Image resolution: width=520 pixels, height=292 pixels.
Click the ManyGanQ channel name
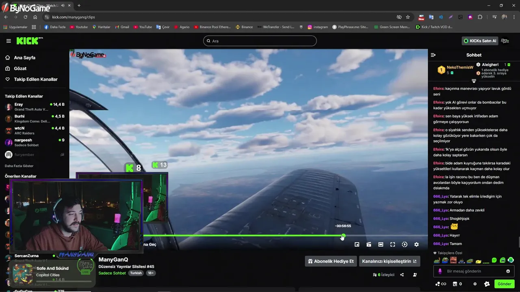[x=113, y=260]
